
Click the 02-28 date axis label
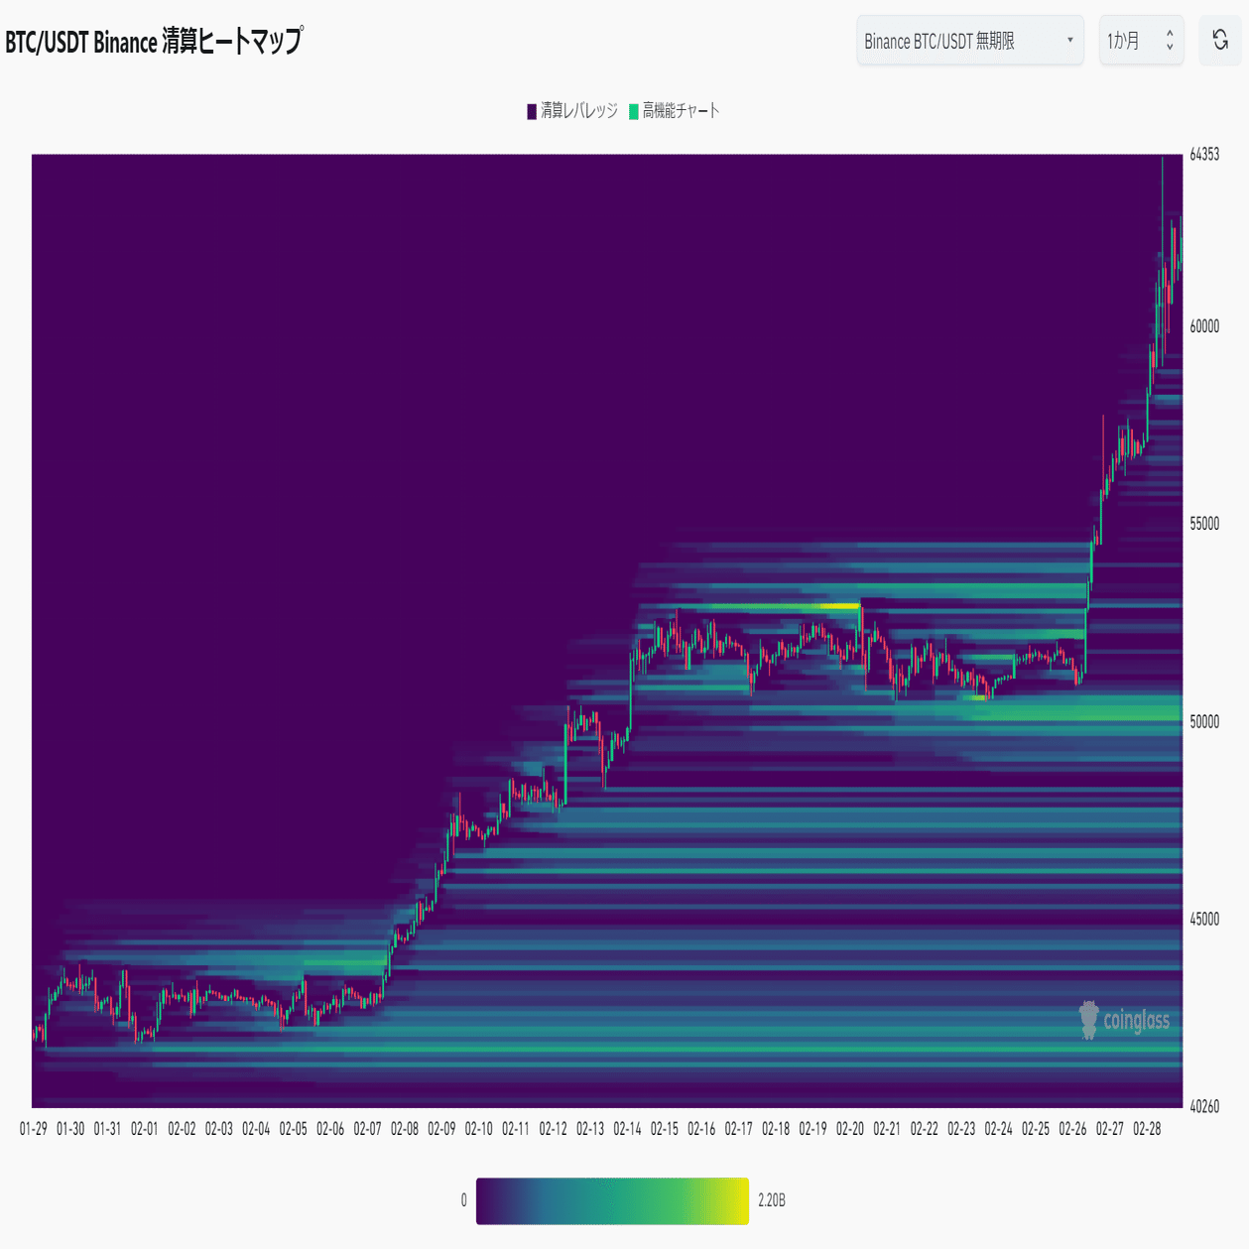[x=1147, y=1129]
